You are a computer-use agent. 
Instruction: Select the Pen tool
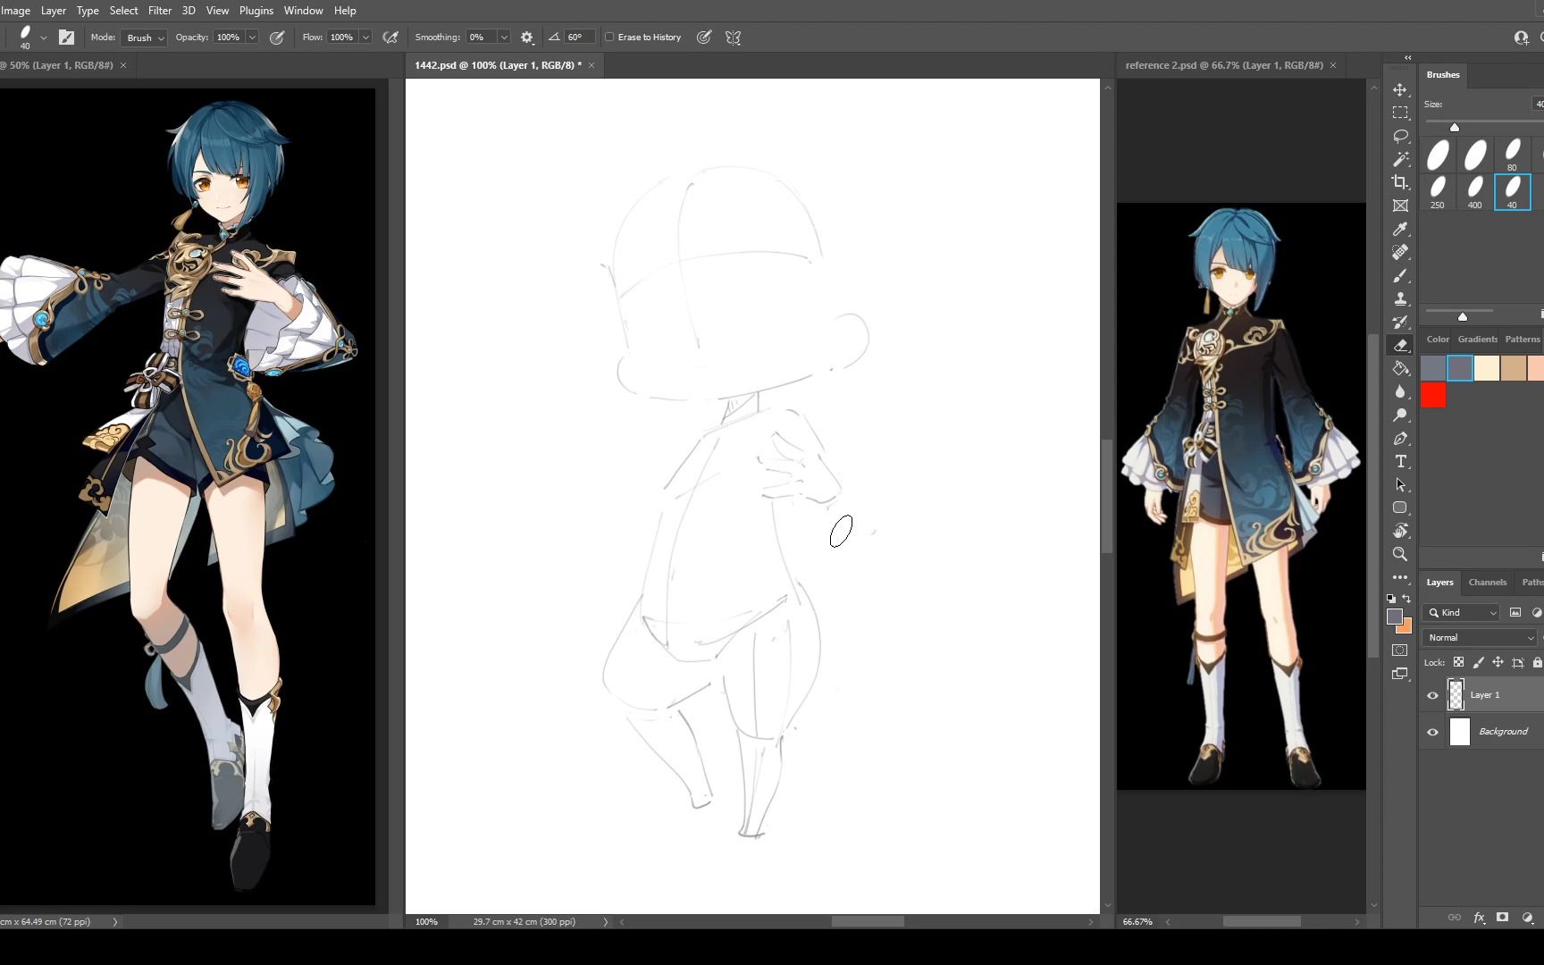click(1400, 439)
